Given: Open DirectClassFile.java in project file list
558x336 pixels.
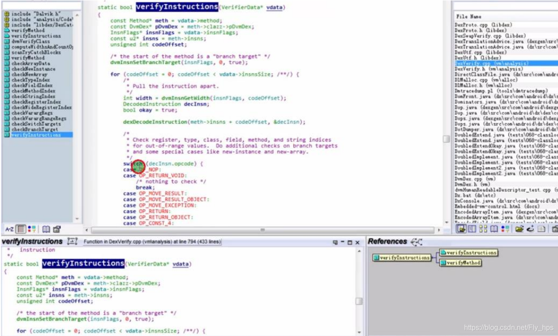Looking at the screenshot, I should pyautogui.click(x=506, y=74).
